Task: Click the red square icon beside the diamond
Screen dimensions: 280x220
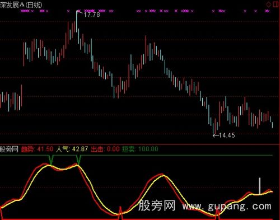Action: point(276,4)
